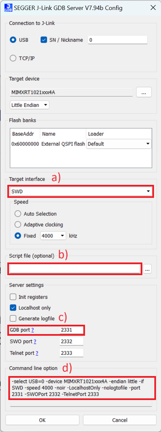Choose the Auto Selection speed option
Screen dimensions: 161x432
[x=18, y=214]
